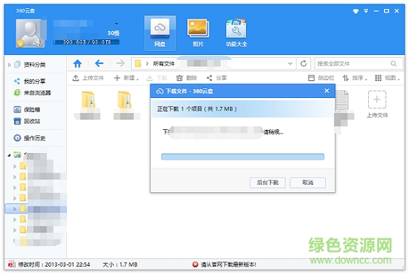Click the user avatar picture
Screen dimensions: 409x274
tap(30, 33)
